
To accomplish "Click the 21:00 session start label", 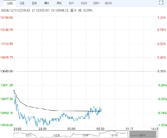I will point(17,129).
